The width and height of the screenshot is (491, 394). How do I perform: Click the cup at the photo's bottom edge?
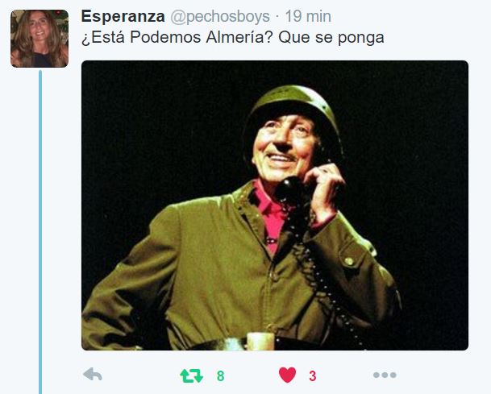click(260, 341)
